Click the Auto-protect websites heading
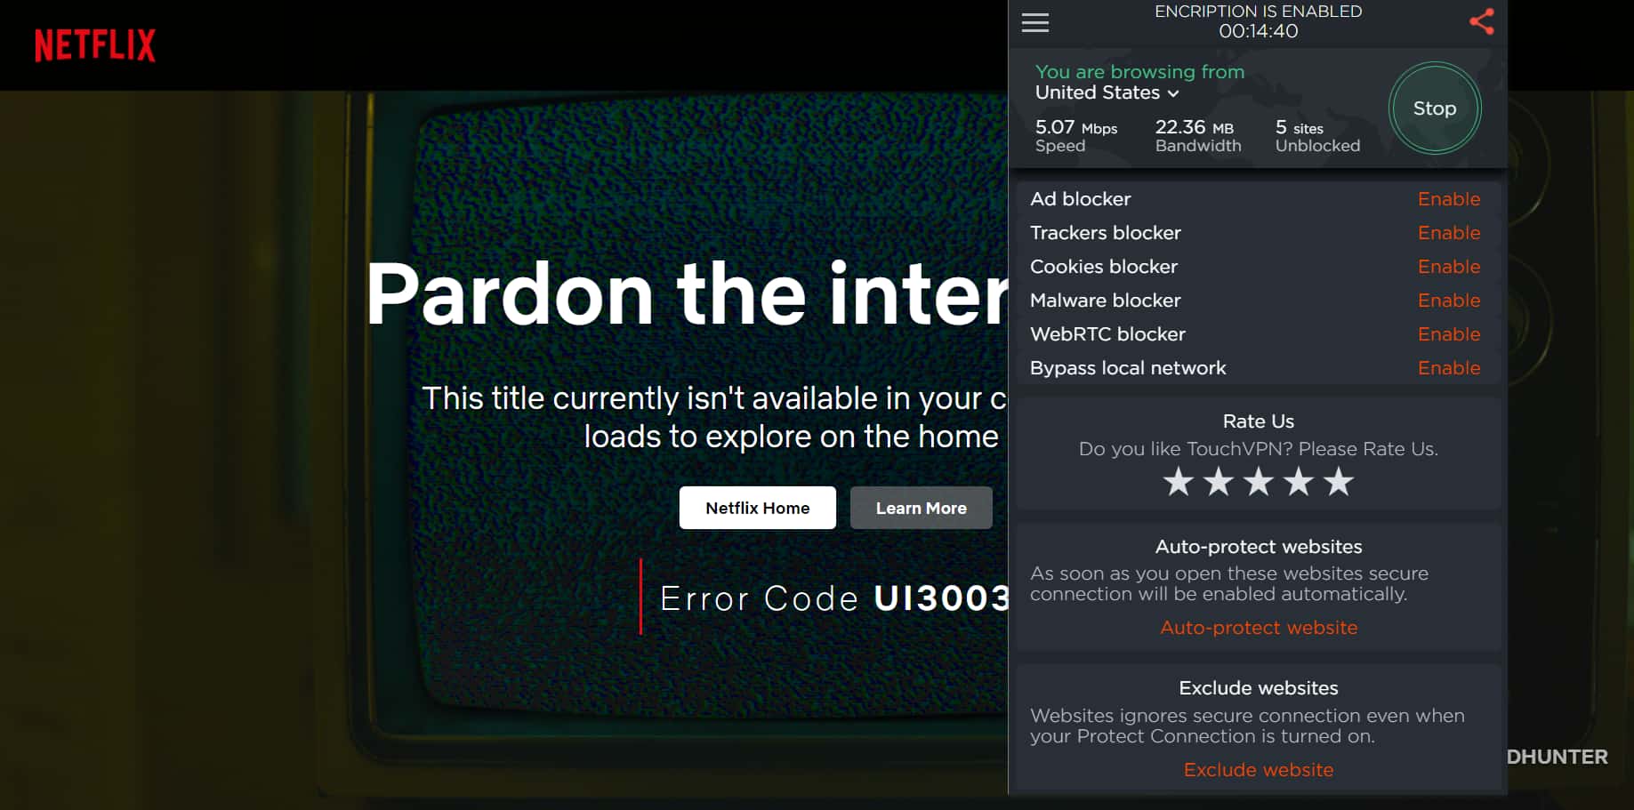 1259,547
